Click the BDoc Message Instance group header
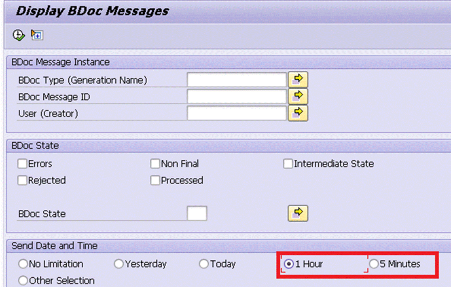This screenshot has height=287, width=451. click(x=60, y=62)
